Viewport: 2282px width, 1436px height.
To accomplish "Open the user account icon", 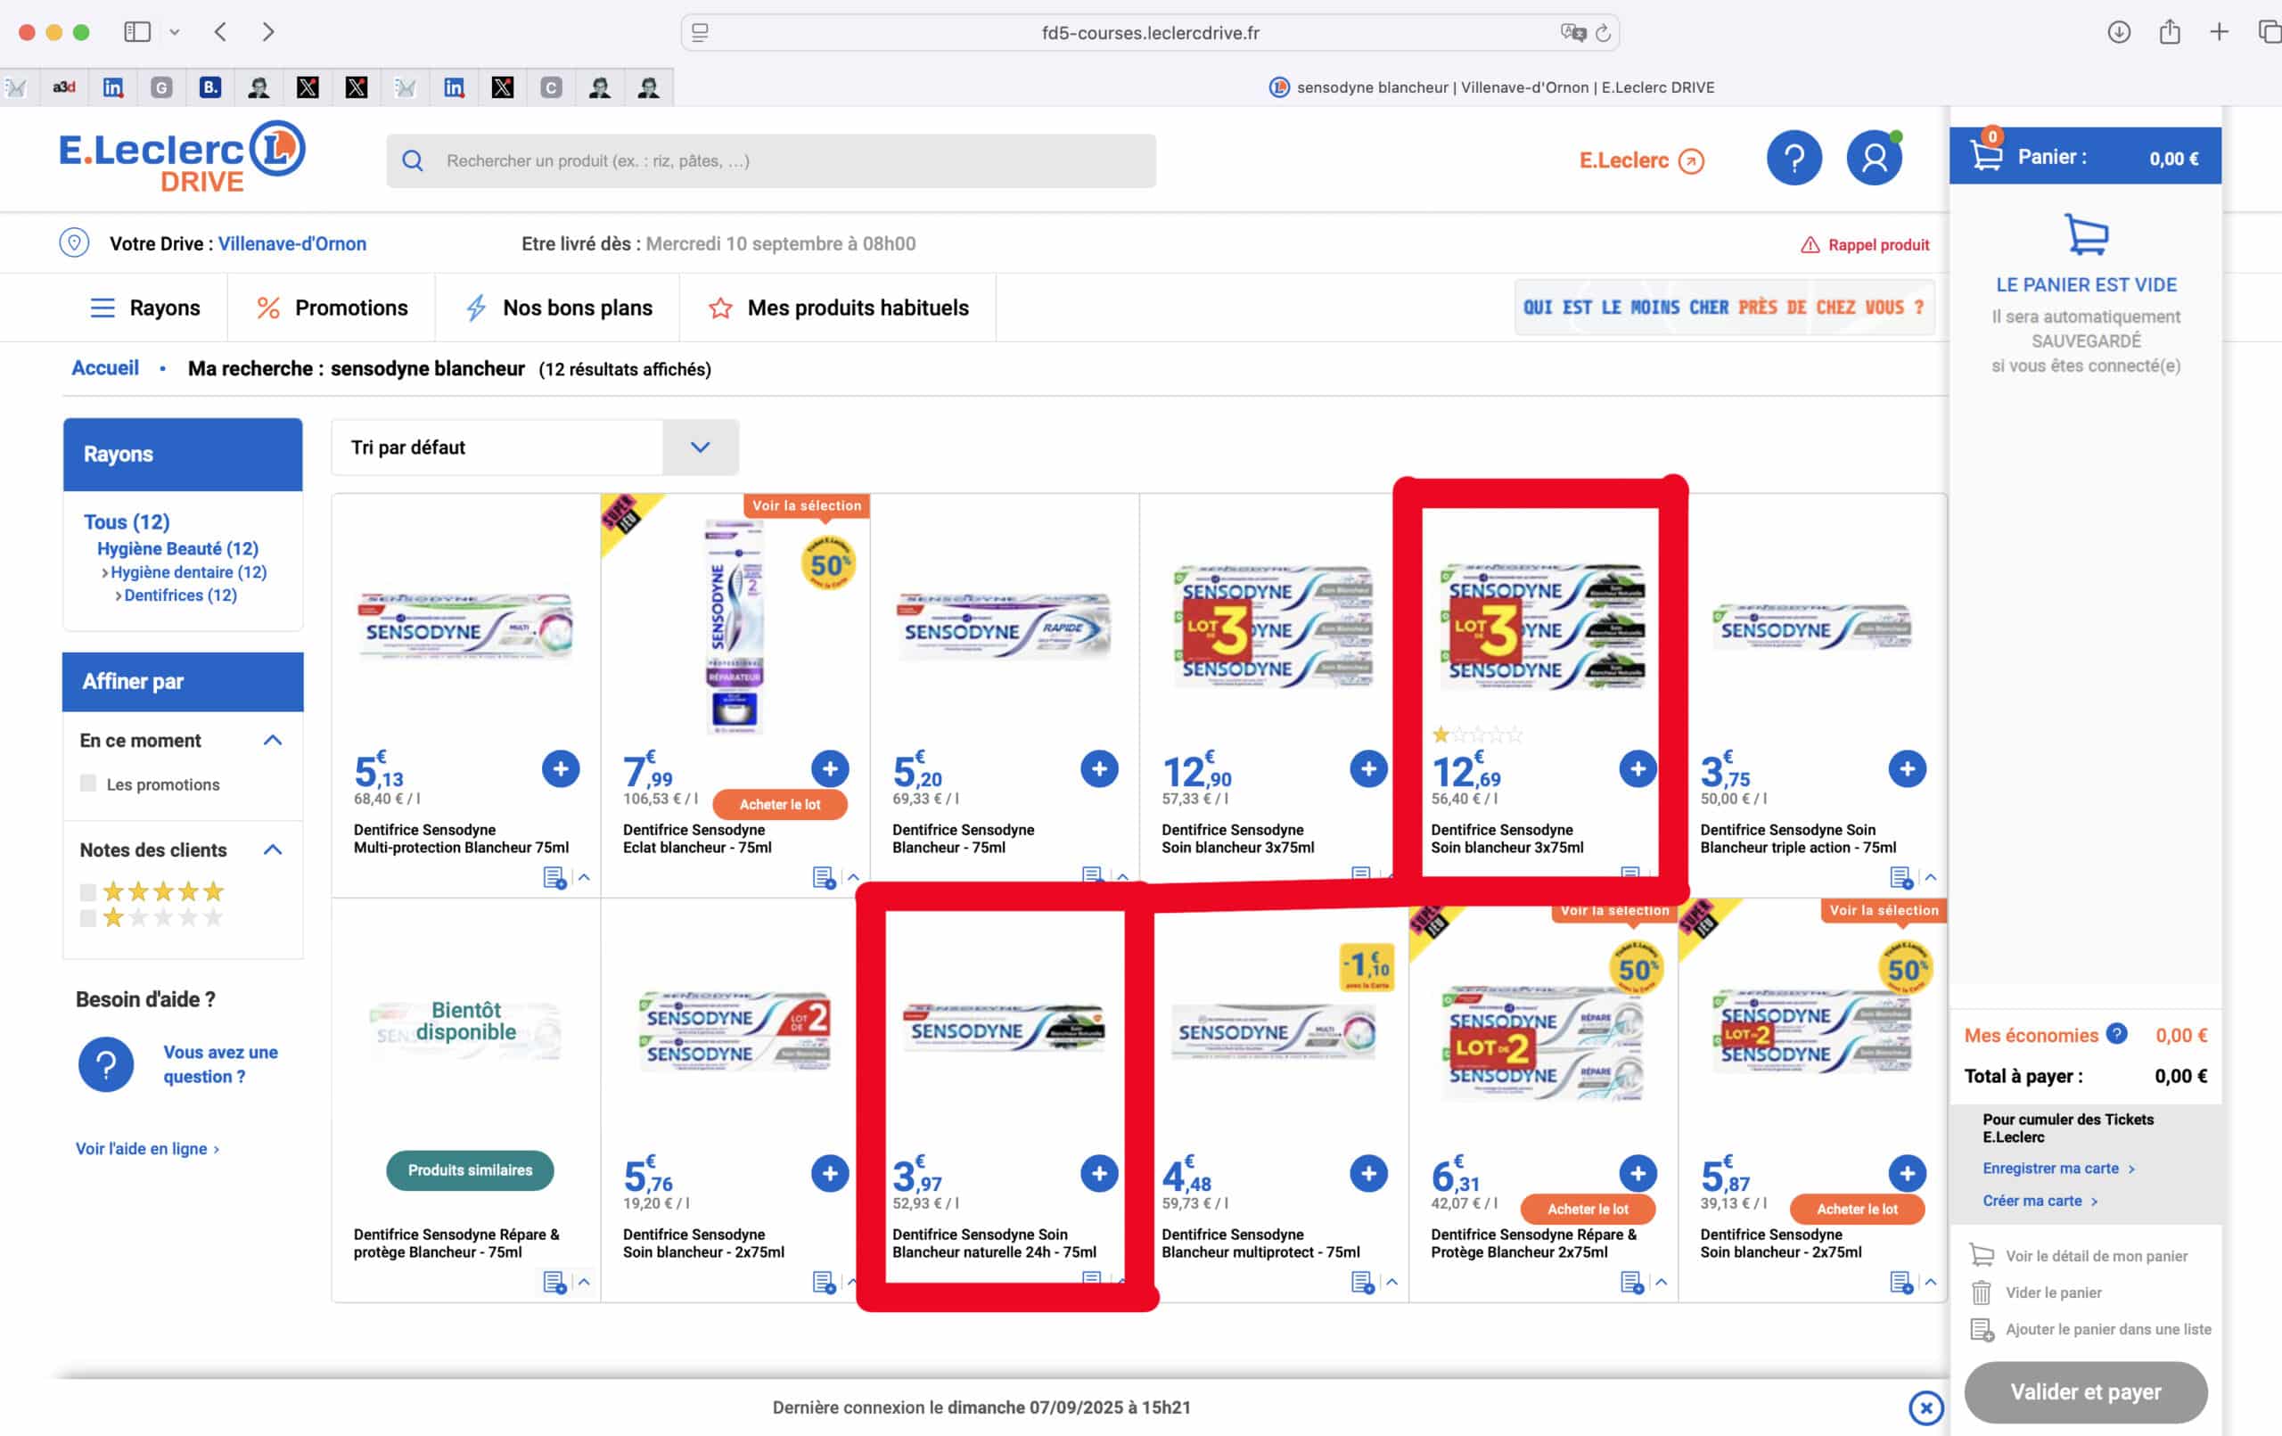I will pos(1874,158).
